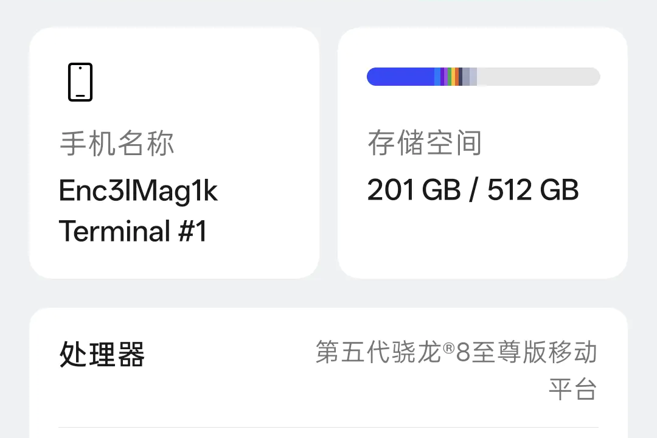Select the dark navy storage bar segment
This screenshot has width=657, height=438.
tap(461, 77)
